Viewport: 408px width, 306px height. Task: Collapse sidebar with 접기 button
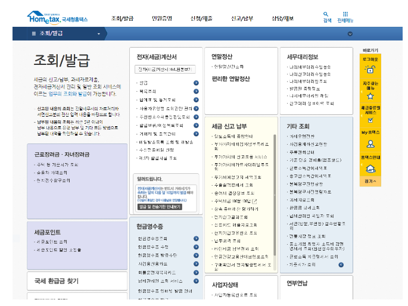pos(370,181)
